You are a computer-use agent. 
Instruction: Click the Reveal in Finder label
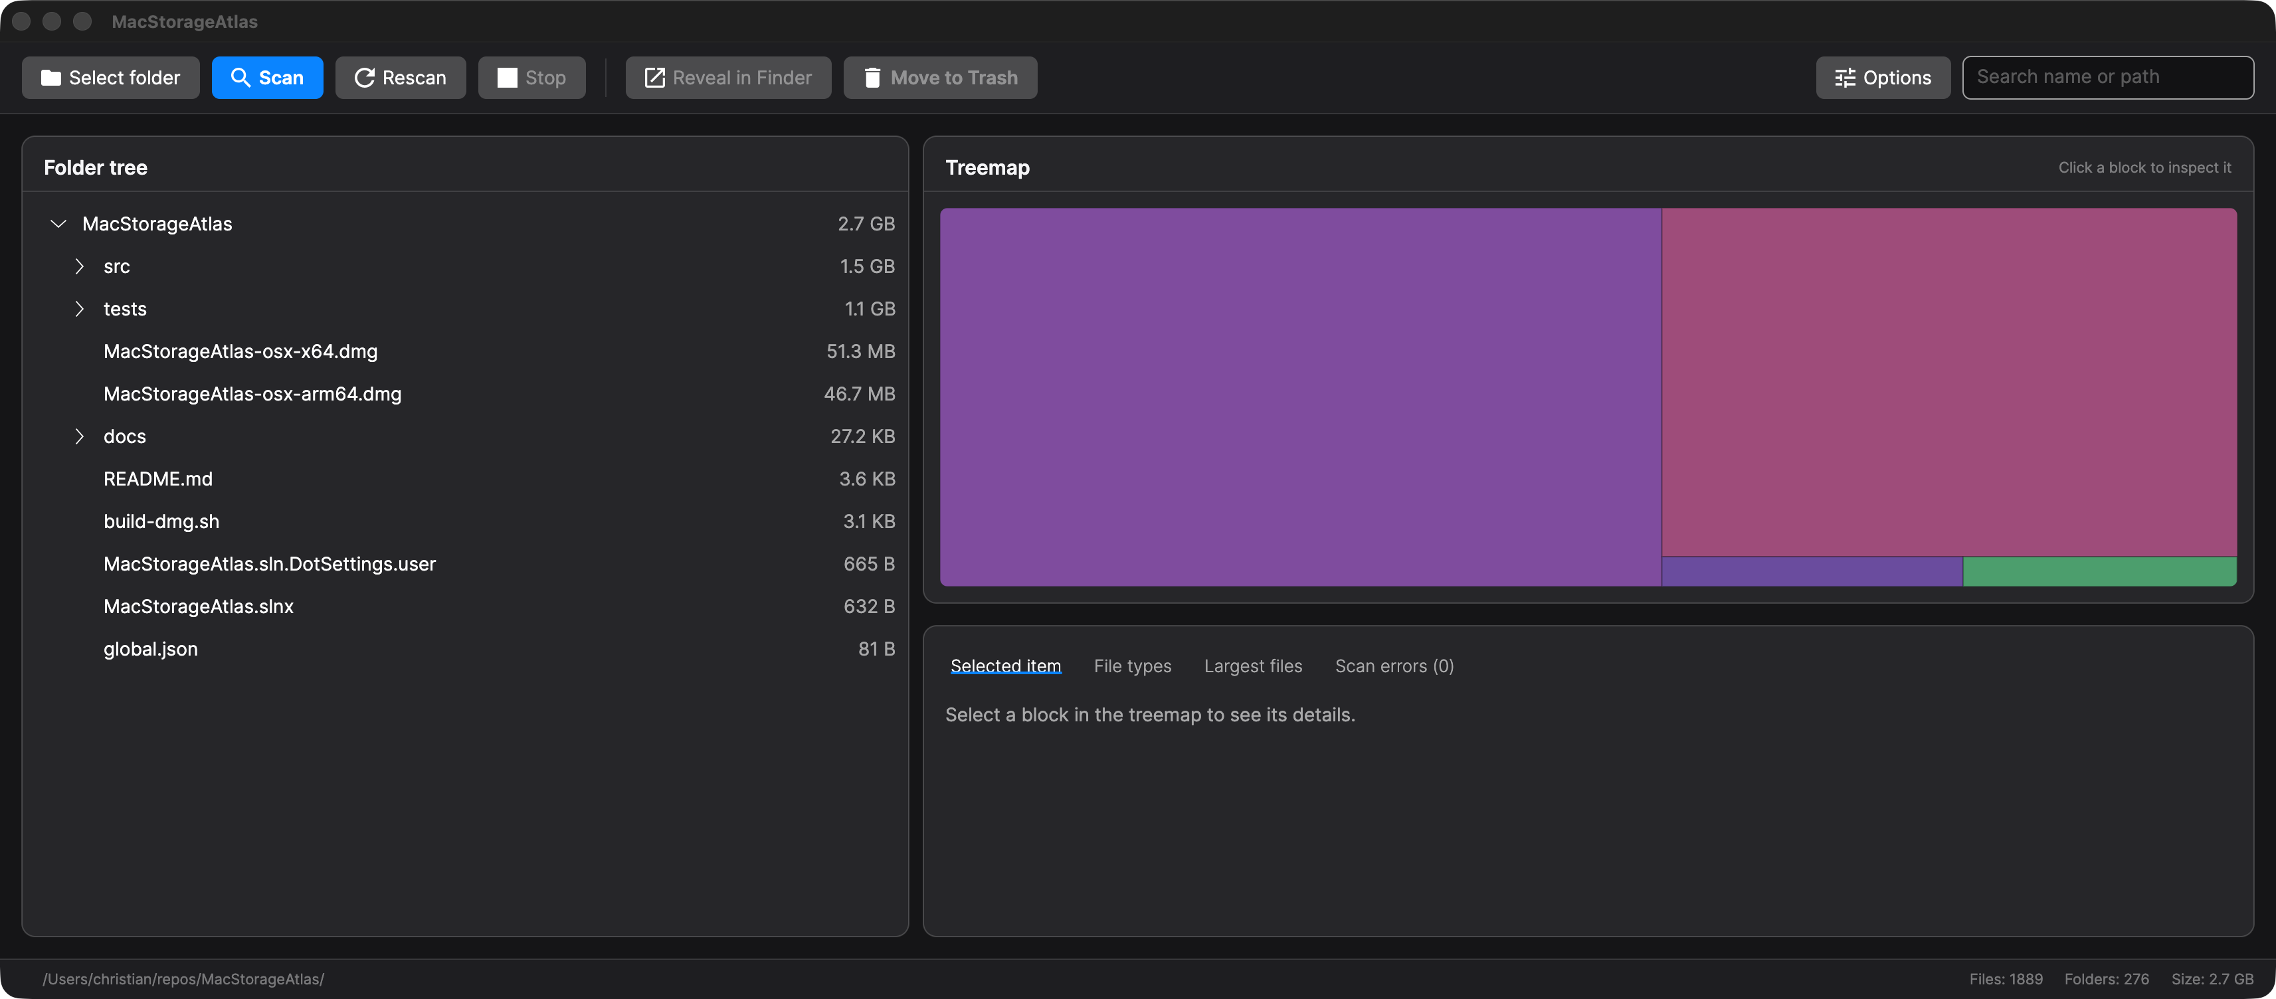click(x=742, y=78)
